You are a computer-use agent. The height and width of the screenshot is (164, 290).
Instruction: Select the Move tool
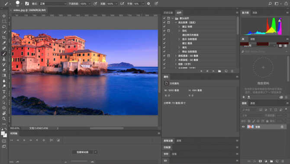click(4, 16)
